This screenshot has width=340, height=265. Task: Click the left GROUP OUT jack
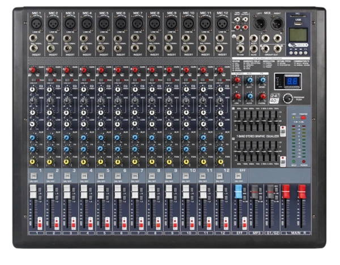[x=265, y=49]
